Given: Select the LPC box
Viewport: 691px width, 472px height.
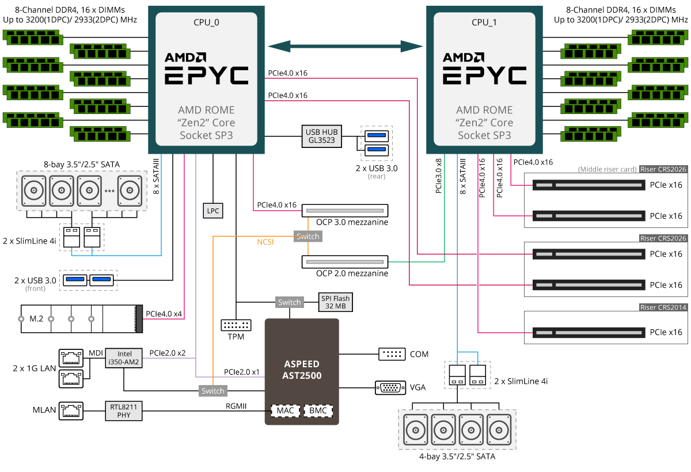Looking at the screenshot, I should point(213,211).
